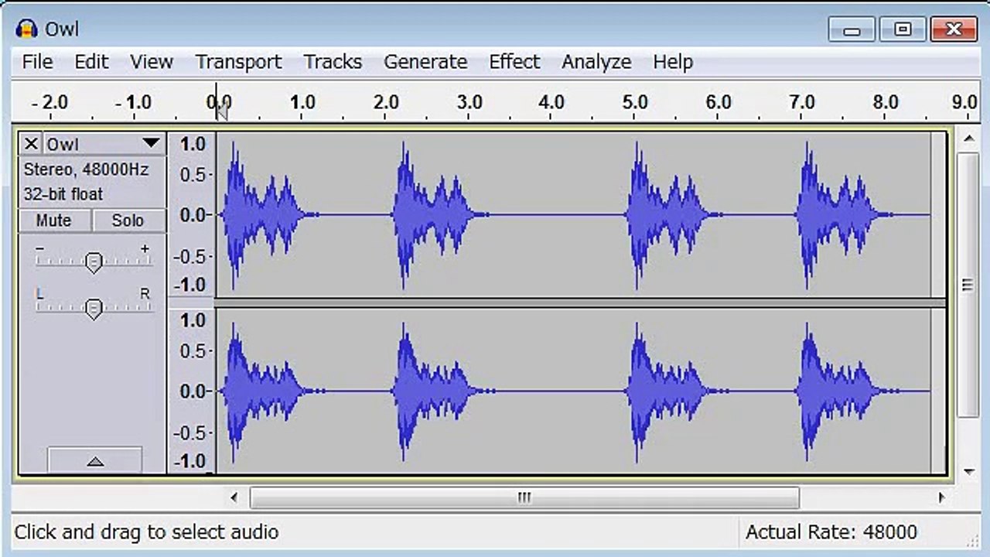Click the horizontal scrollbar thumb

[524, 497]
